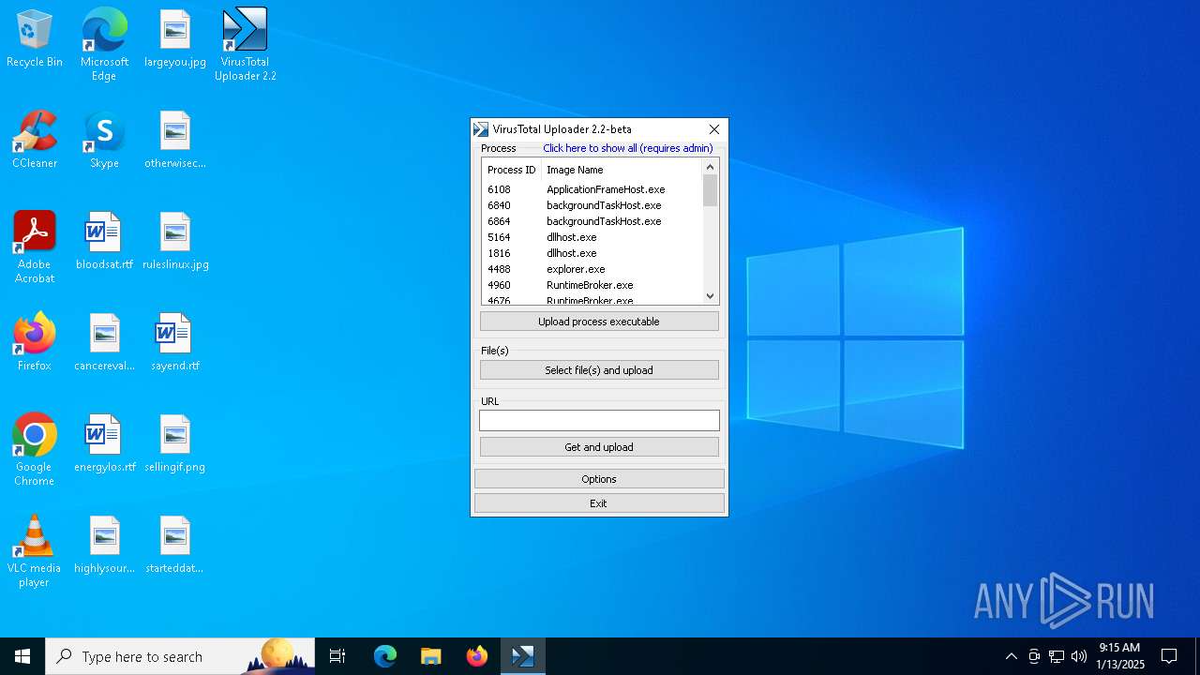Click the VirusTotal Uploader title bar icon

481,129
